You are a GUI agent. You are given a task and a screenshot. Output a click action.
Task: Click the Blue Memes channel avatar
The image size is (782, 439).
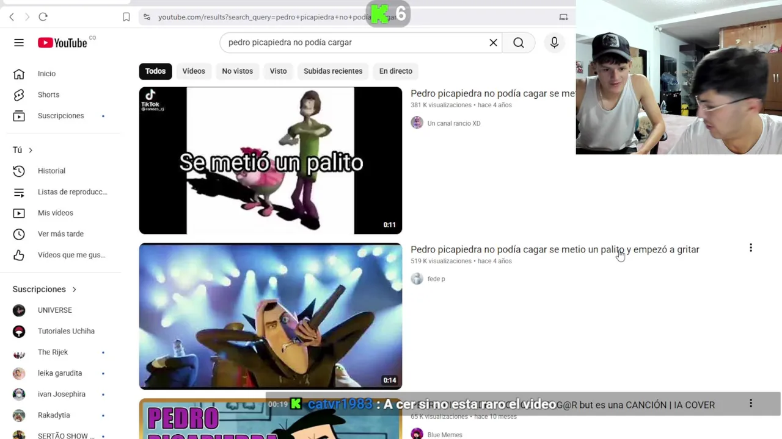[x=417, y=434]
